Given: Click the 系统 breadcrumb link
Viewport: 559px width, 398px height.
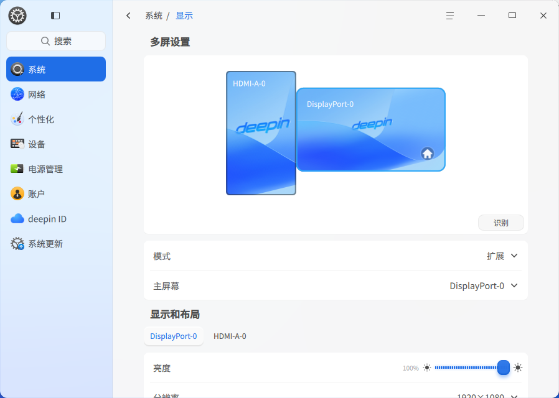Looking at the screenshot, I should coord(154,16).
